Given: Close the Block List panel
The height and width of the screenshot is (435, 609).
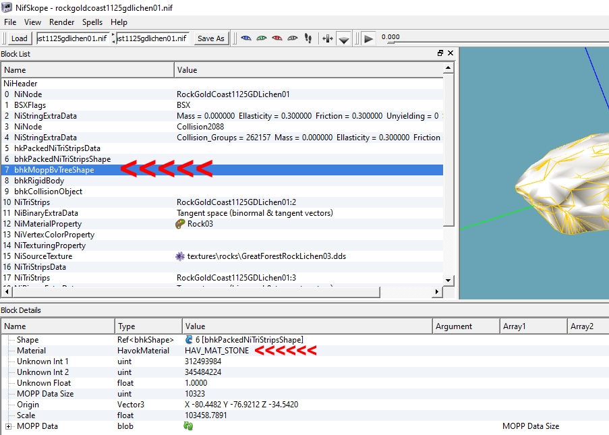Looking at the screenshot, I should click(451, 53).
